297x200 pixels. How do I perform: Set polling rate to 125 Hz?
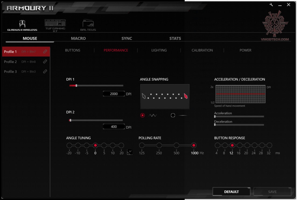tap(142, 145)
